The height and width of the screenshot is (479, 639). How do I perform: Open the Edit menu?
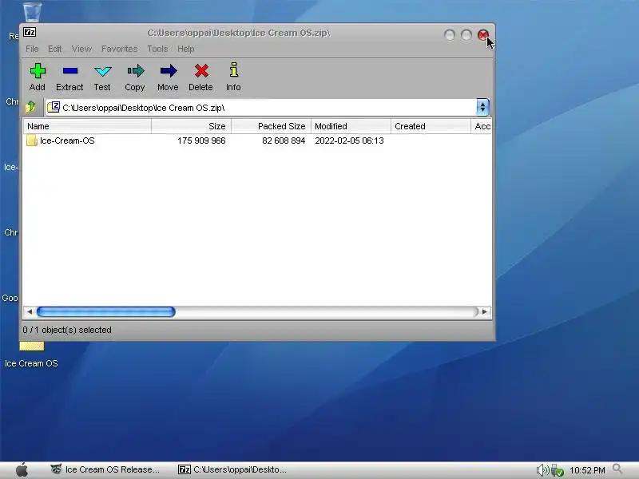54,49
